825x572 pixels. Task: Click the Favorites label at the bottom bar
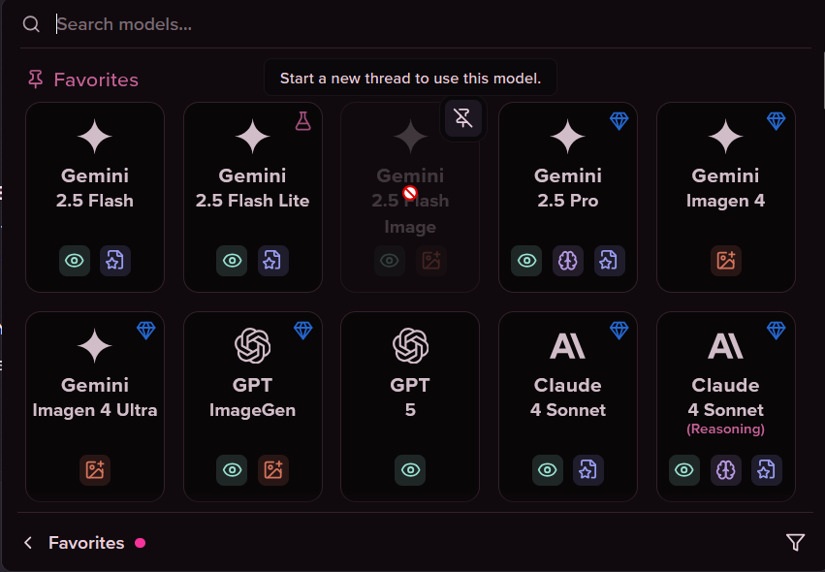click(x=86, y=543)
